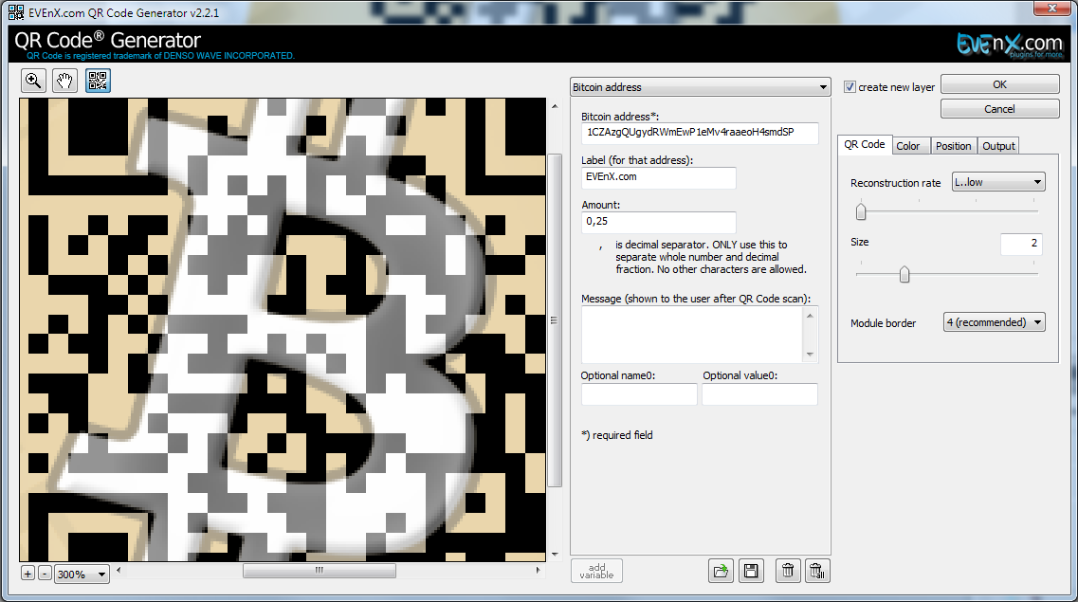
Task: Click the Message box scroll-up arrow
Action: [x=810, y=316]
